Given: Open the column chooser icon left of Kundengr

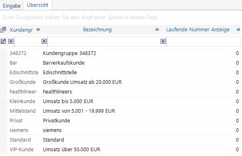Looking at the screenshot, I should click(x=3, y=30).
